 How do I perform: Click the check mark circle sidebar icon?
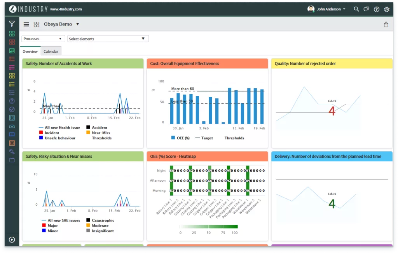click(12, 109)
